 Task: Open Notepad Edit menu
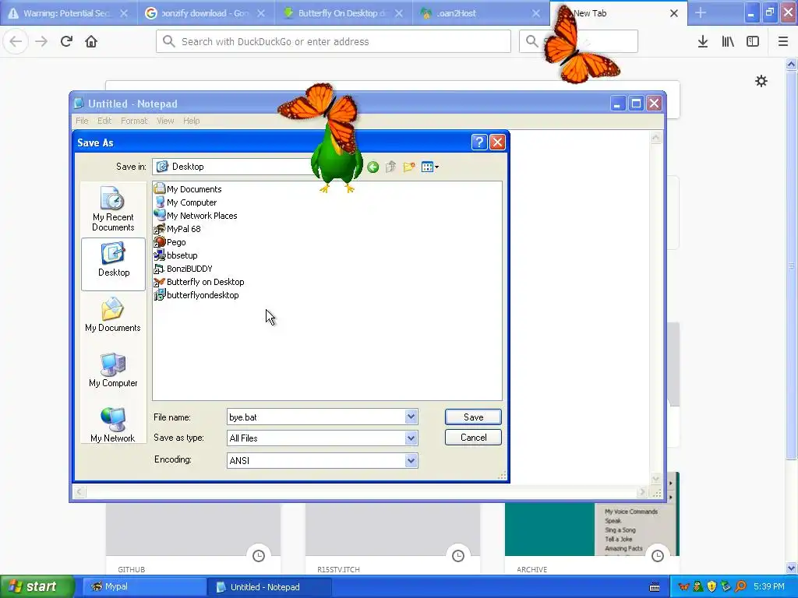[x=104, y=121]
